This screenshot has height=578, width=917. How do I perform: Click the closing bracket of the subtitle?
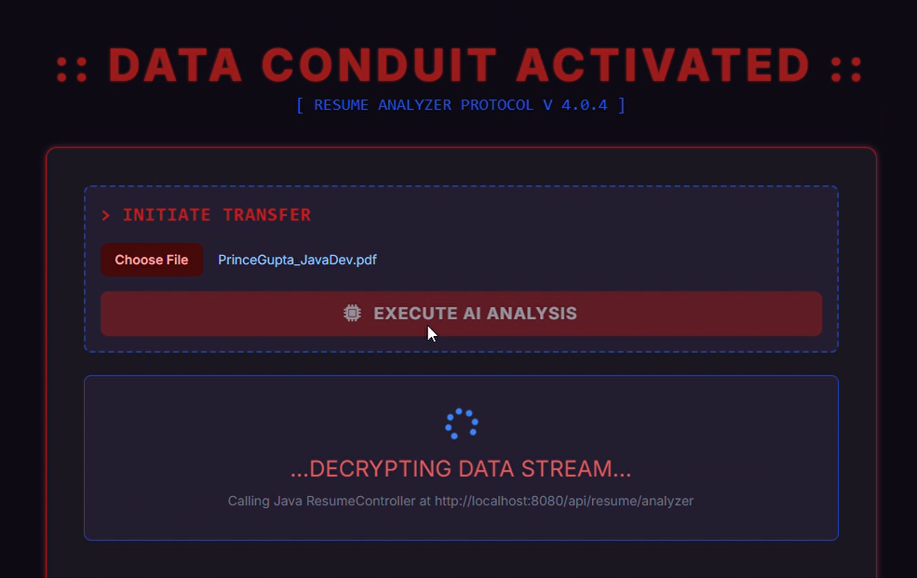coord(622,105)
